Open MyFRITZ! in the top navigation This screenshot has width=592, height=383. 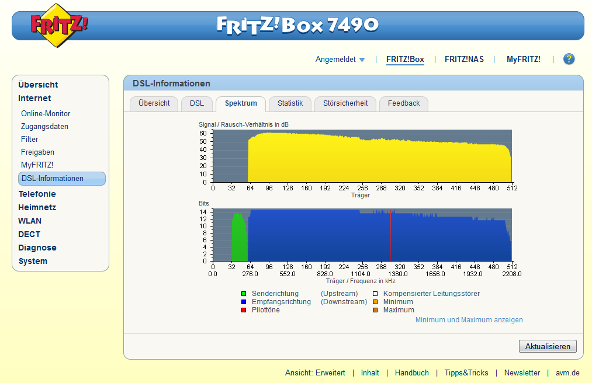[523, 59]
